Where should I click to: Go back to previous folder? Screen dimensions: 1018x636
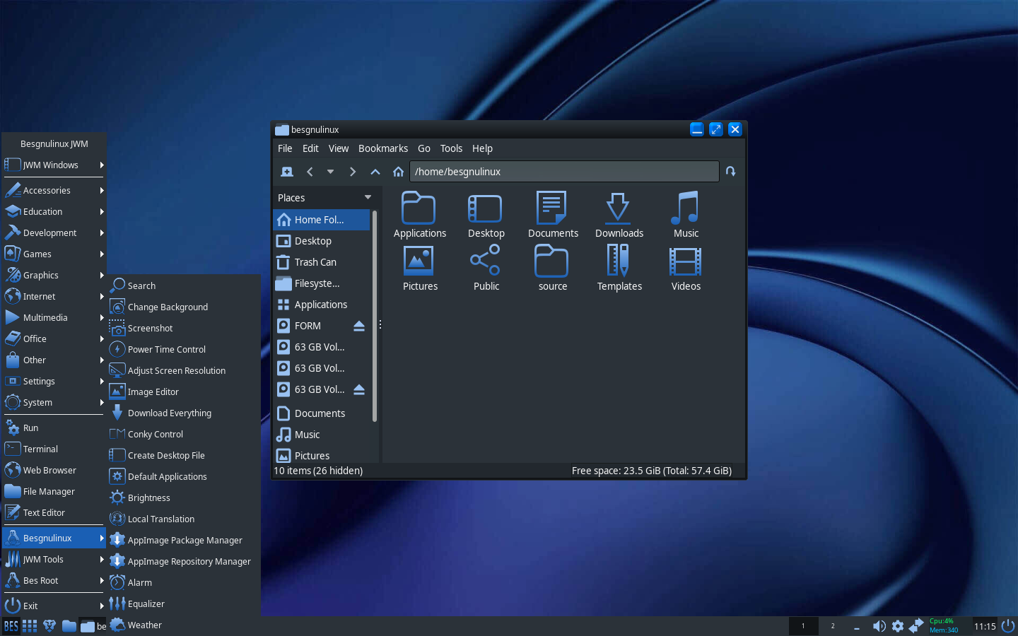(310, 172)
